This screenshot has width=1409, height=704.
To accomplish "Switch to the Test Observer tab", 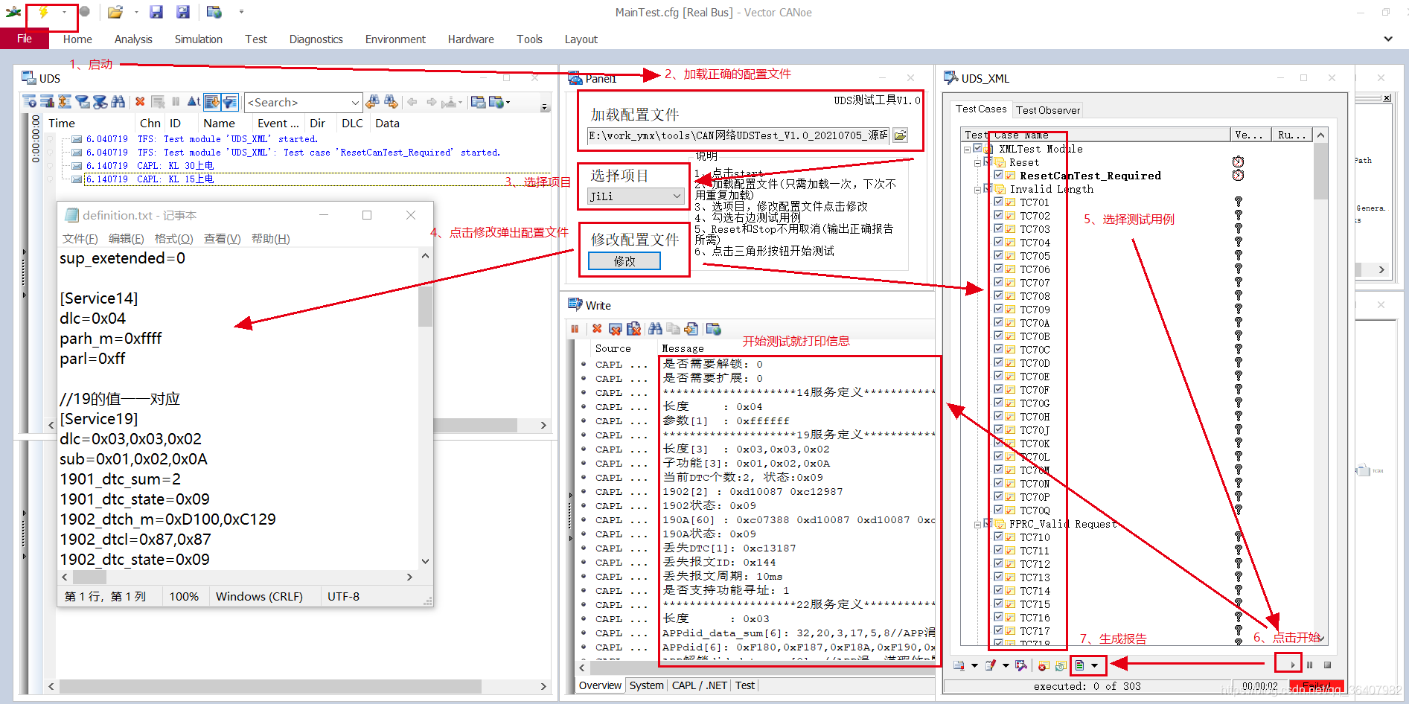I will tap(1048, 110).
